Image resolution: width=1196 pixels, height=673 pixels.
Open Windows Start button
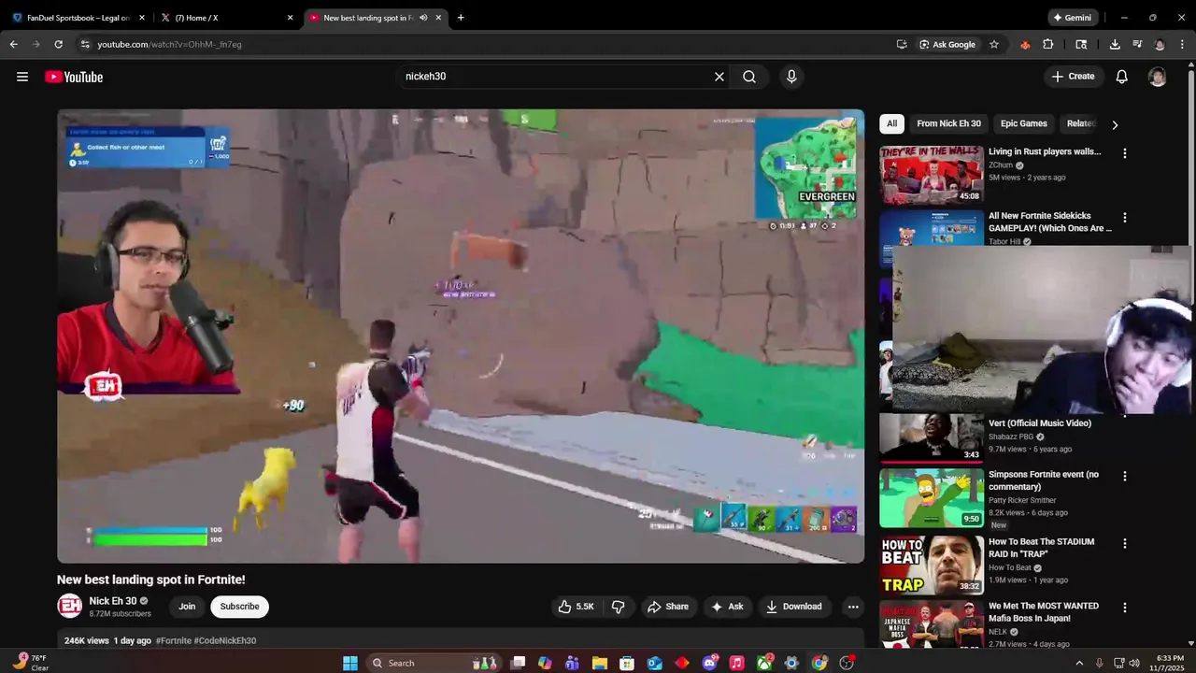coord(349,663)
